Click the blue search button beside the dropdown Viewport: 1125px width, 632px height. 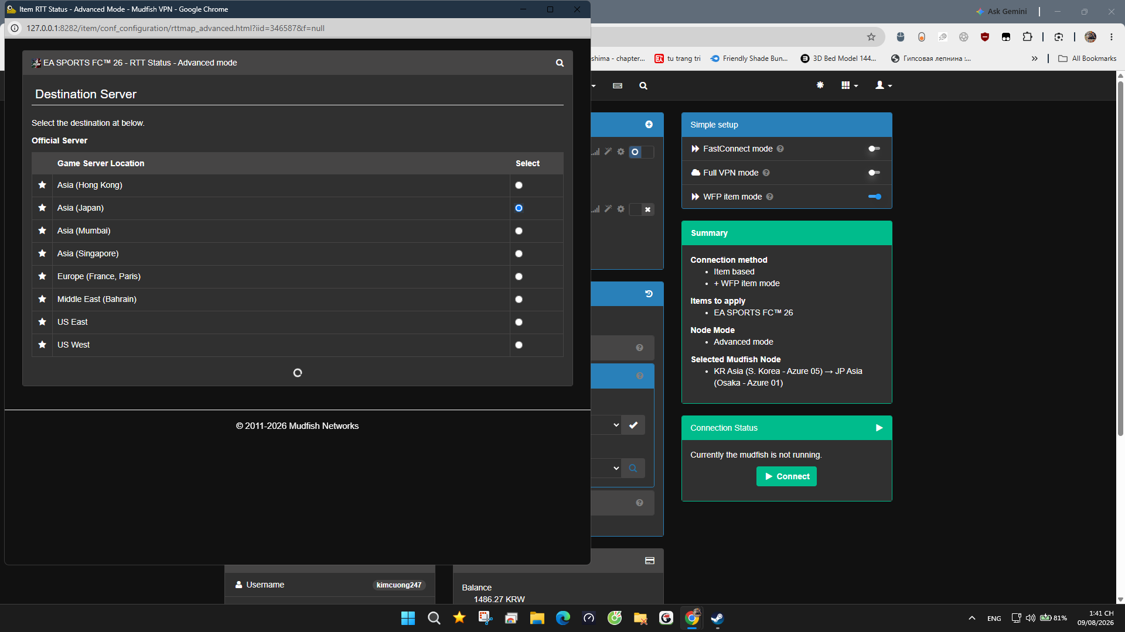633,468
